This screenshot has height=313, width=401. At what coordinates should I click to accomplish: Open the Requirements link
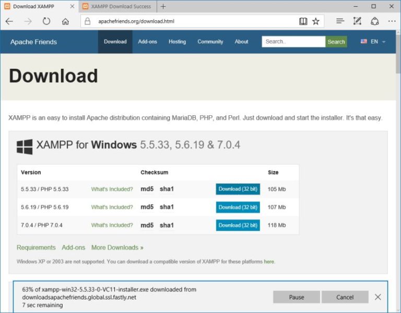[x=36, y=248]
